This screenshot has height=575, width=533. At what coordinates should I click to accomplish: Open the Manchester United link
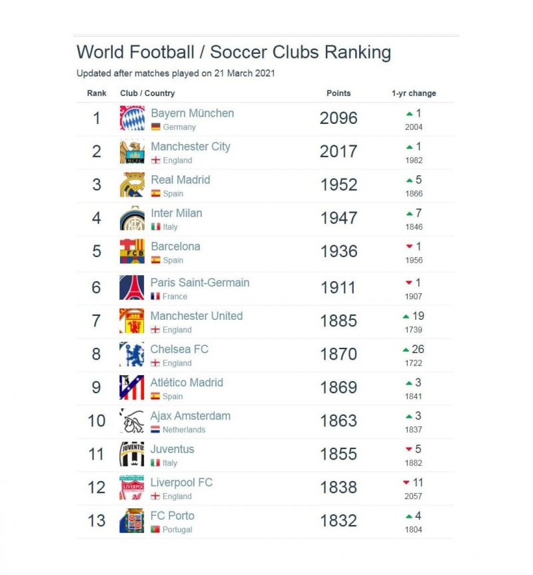tap(197, 316)
